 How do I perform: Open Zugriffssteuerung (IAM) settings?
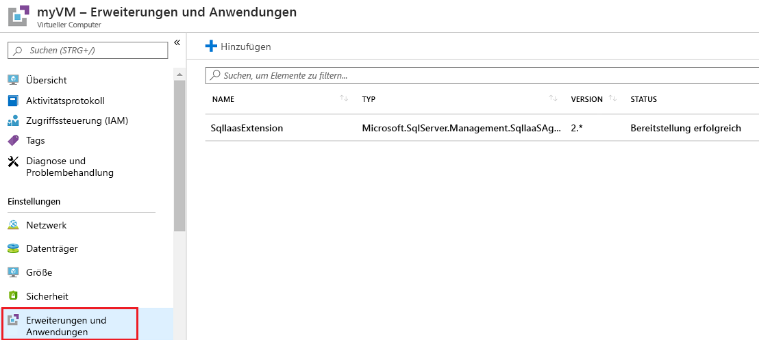pyautogui.click(x=77, y=121)
